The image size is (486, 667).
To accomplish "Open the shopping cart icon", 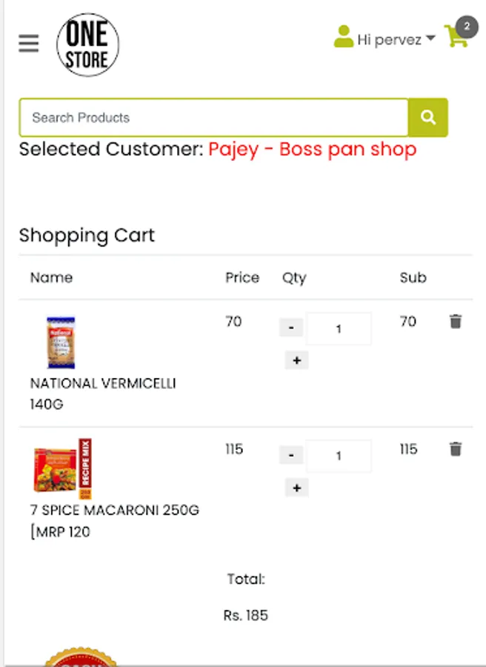I will [456, 36].
